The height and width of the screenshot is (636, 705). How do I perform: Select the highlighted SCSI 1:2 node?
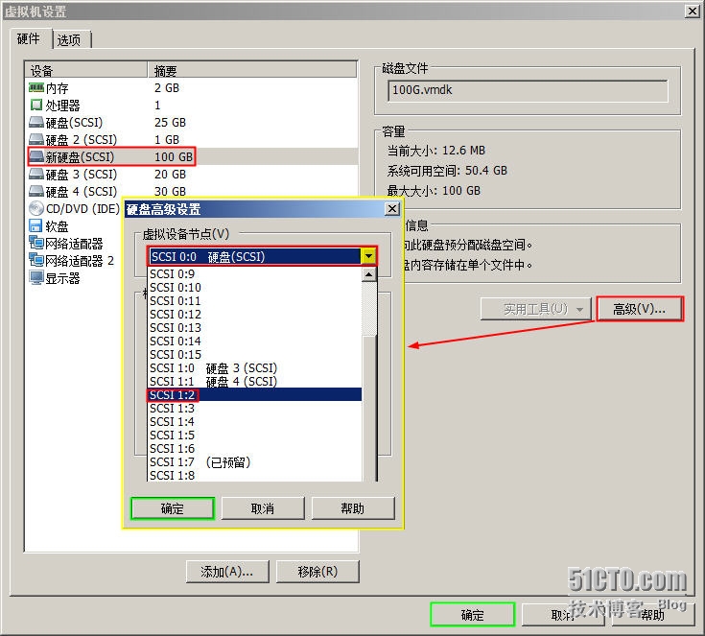pos(254,395)
